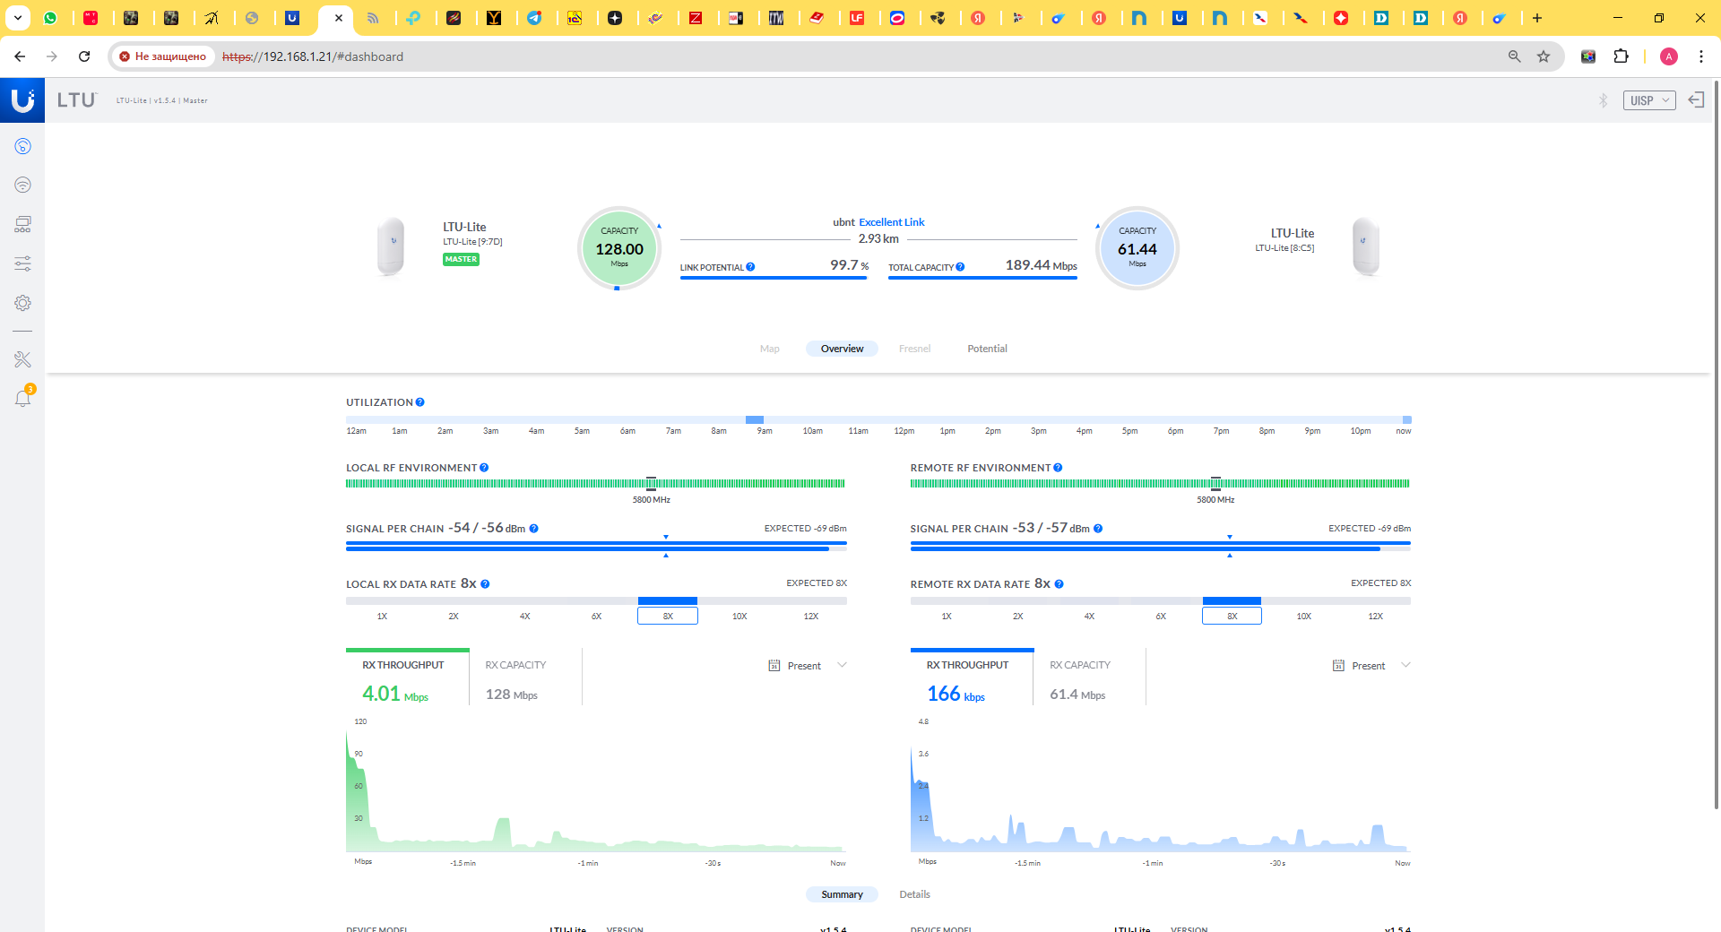Open help icon next to UTILIZATION
The image size is (1721, 932).
tap(419, 402)
